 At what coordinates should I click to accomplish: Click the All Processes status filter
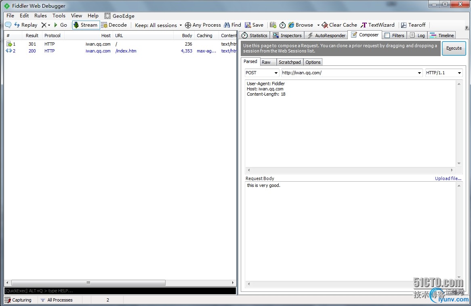(57, 300)
